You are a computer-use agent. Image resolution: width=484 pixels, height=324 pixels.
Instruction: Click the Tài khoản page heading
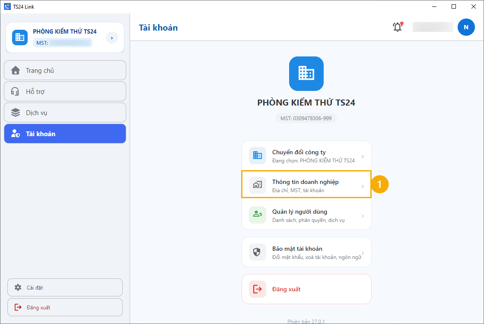point(158,28)
